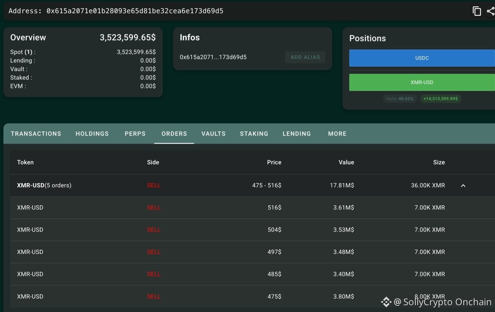The image size is (495, 312).
Task: Click the Add Alias button
Action: (305, 57)
